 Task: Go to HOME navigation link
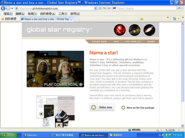pos(151,41)
